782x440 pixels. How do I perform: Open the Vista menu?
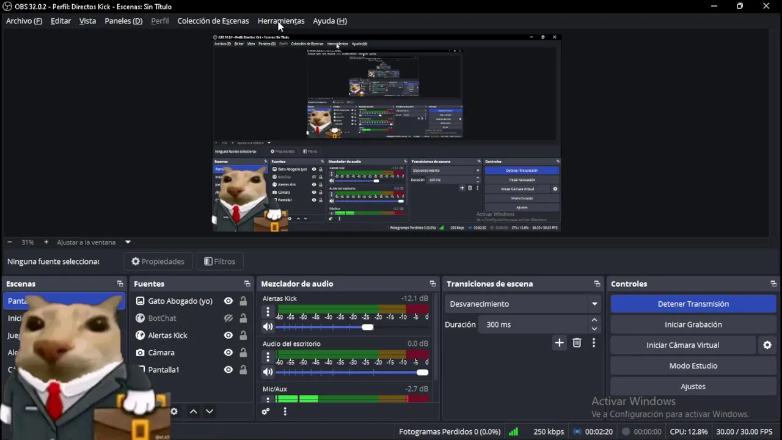coord(87,21)
